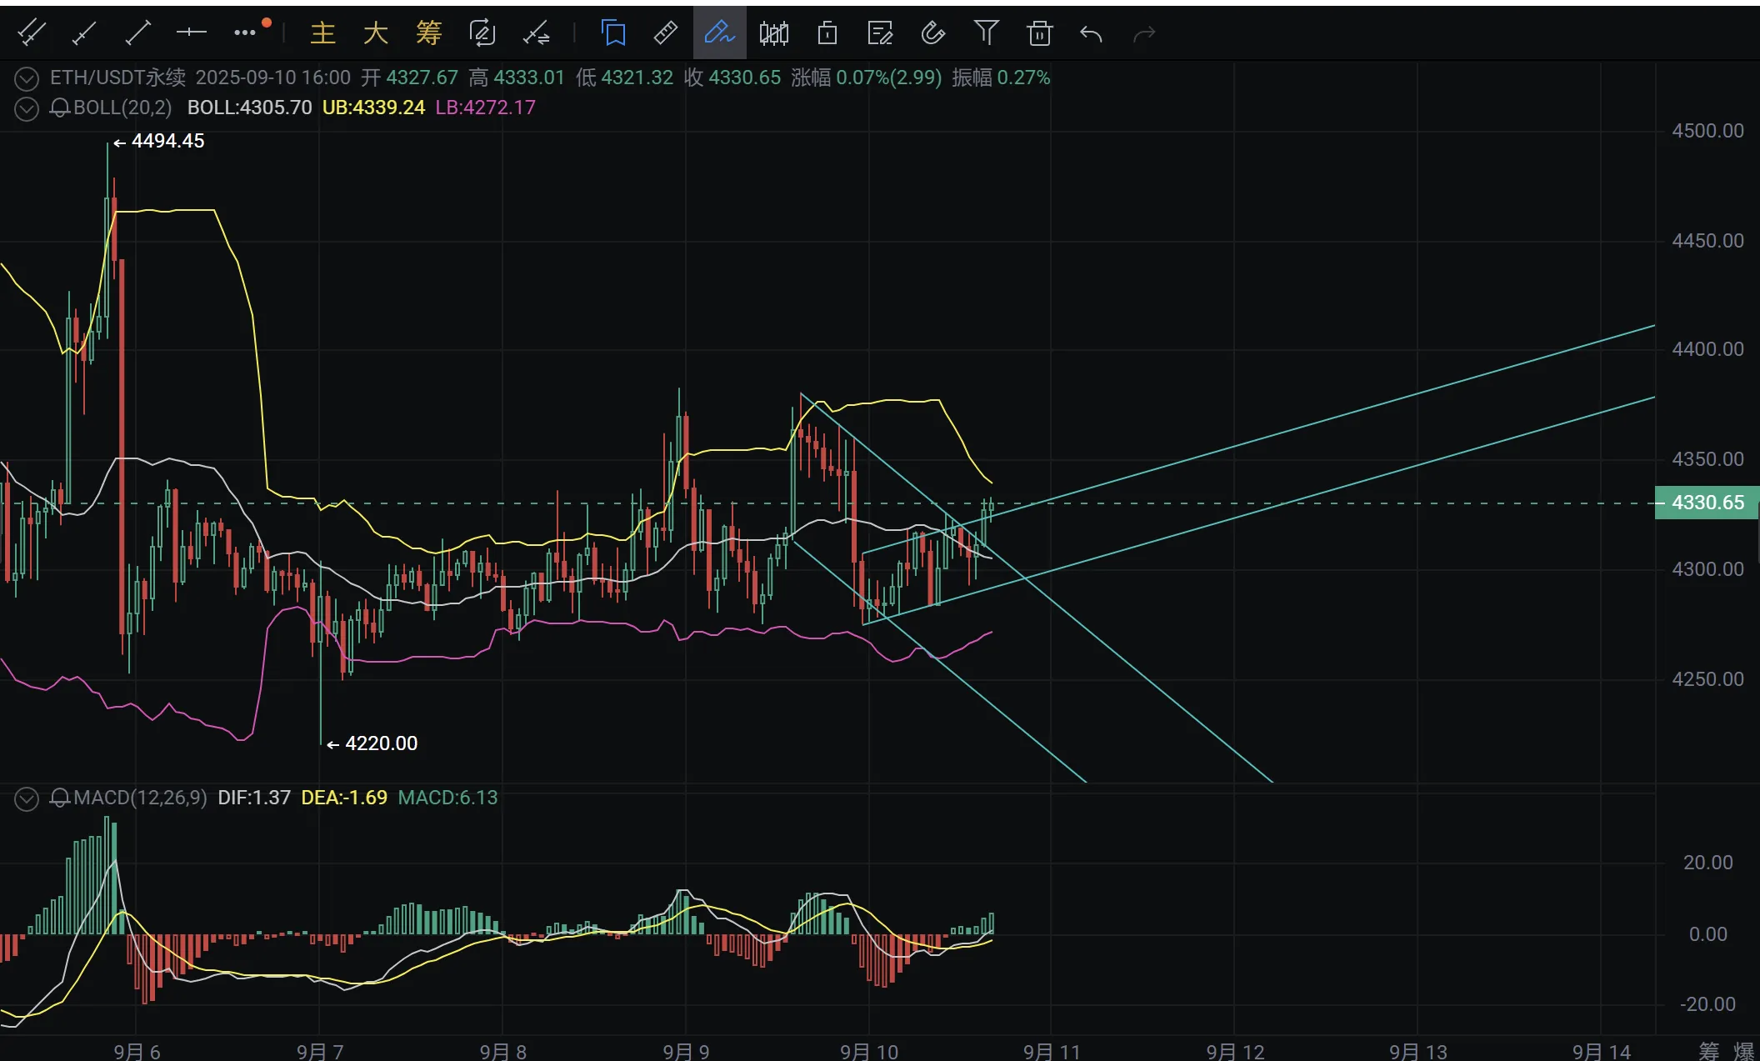Click the 筹 chip distribution button
This screenshot has height=1061, width=1760.
[428, 33]
